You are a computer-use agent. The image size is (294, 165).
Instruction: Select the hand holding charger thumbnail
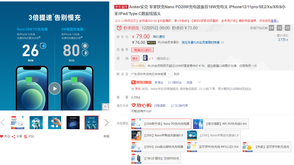point(54,123)
